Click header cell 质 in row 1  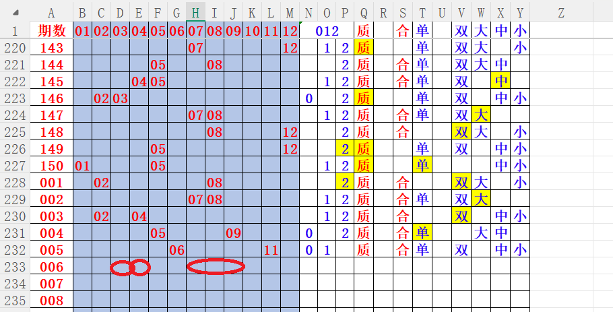point(364,30)
